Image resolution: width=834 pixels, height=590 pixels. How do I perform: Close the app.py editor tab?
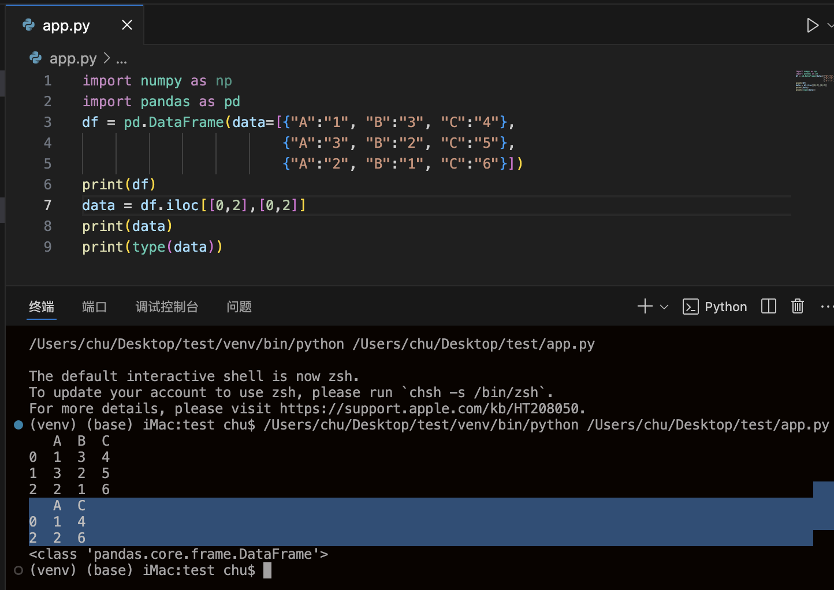[127, 25]
